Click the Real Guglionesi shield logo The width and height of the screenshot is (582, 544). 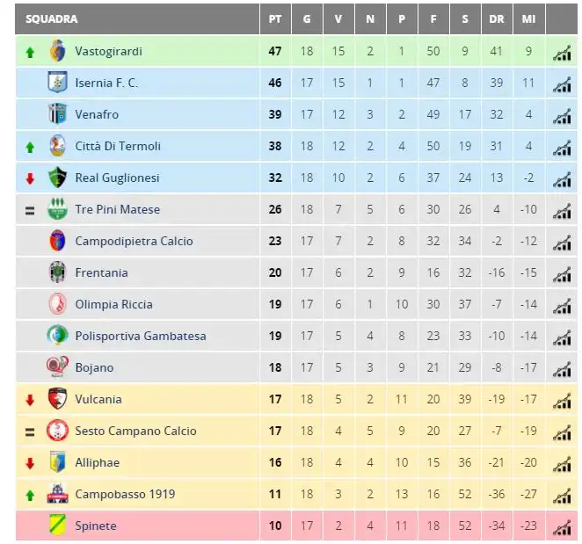point(57,178)
